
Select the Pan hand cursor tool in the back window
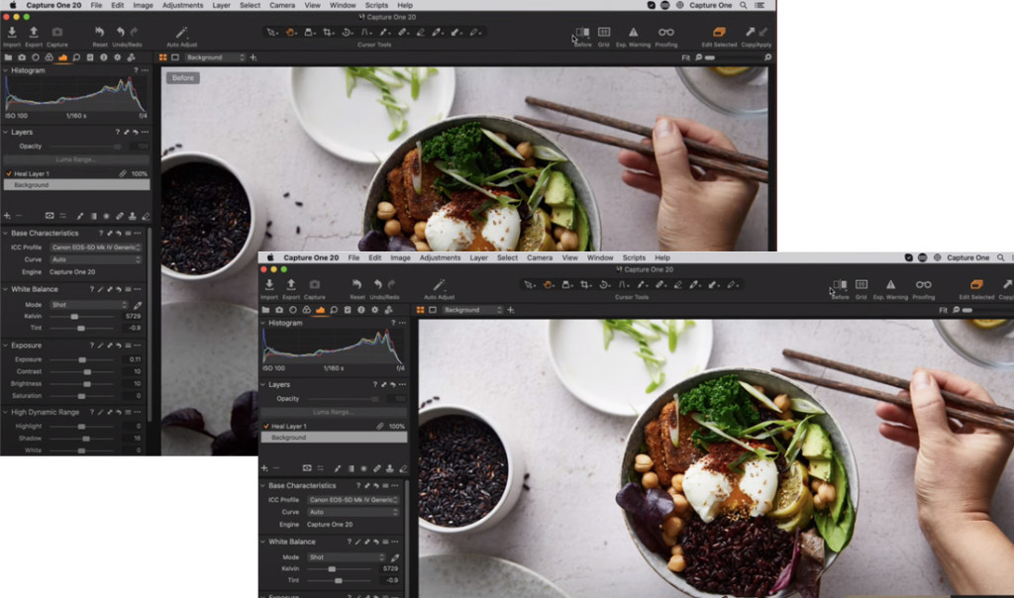290,32
